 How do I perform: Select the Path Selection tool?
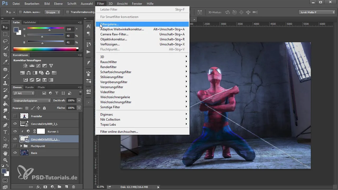(x=5, y=139)
